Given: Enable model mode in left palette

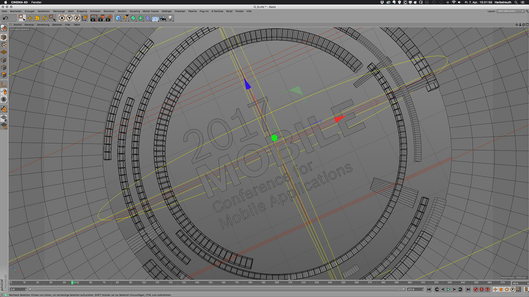Looking at the screenshot, I should [x=4, y=37].
